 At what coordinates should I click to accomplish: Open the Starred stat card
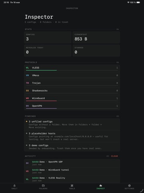[x=96, y=51]
